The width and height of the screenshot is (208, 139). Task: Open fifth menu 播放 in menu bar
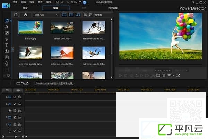coord(49,2)
